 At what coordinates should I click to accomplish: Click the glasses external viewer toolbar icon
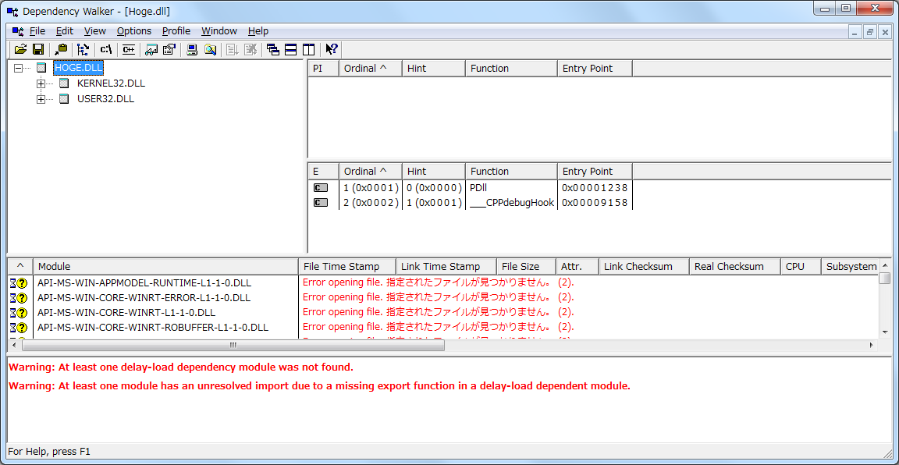[151, 49]
